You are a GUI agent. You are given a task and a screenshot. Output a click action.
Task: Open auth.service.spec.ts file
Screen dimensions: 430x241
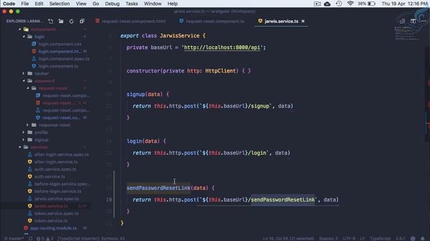pyautogui.click(x=55, y=169)
